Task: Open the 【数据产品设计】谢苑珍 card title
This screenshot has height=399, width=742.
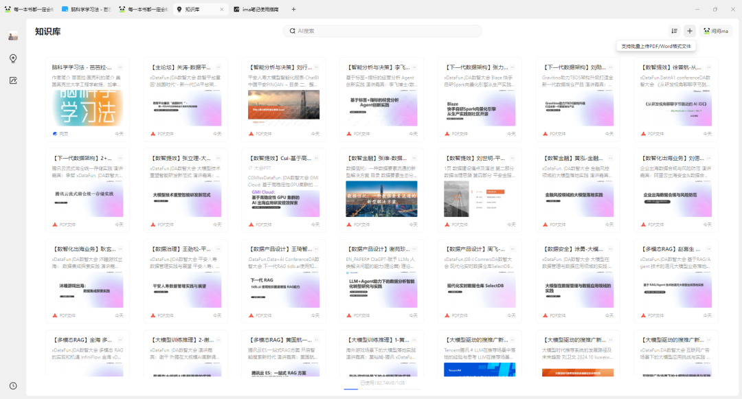Action: 379,249
